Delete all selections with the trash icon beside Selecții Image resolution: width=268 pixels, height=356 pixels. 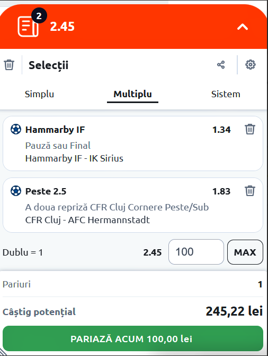tap(9, 65)
